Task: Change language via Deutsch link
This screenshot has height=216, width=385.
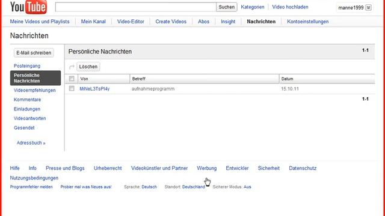Action: pyautogui.click(x=149, y=187)
